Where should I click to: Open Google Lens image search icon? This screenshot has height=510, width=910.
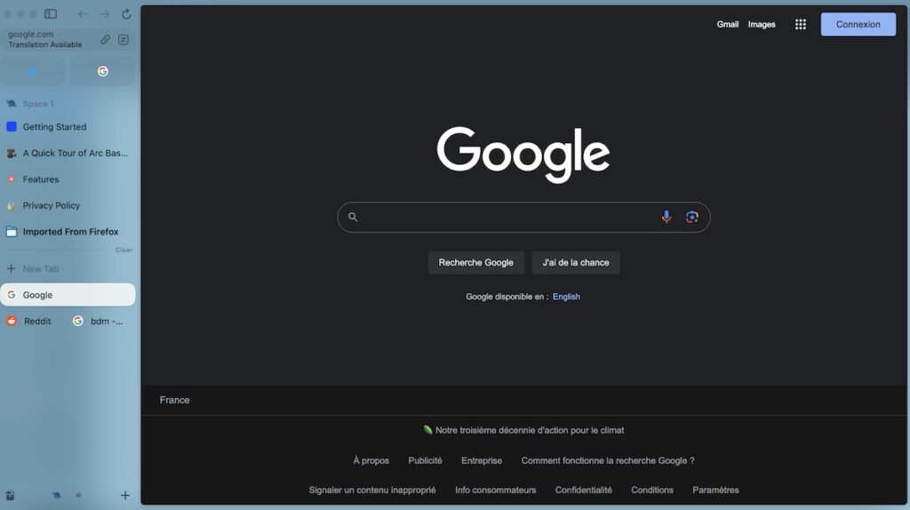tap(691, 217)
